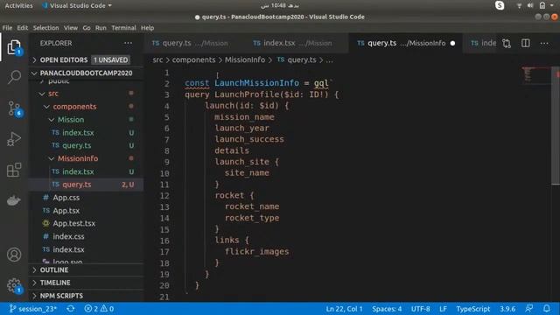Open the Extensions view icon
Screen dimensions: 560x315
pyautogui.click(x=14, y=170)
